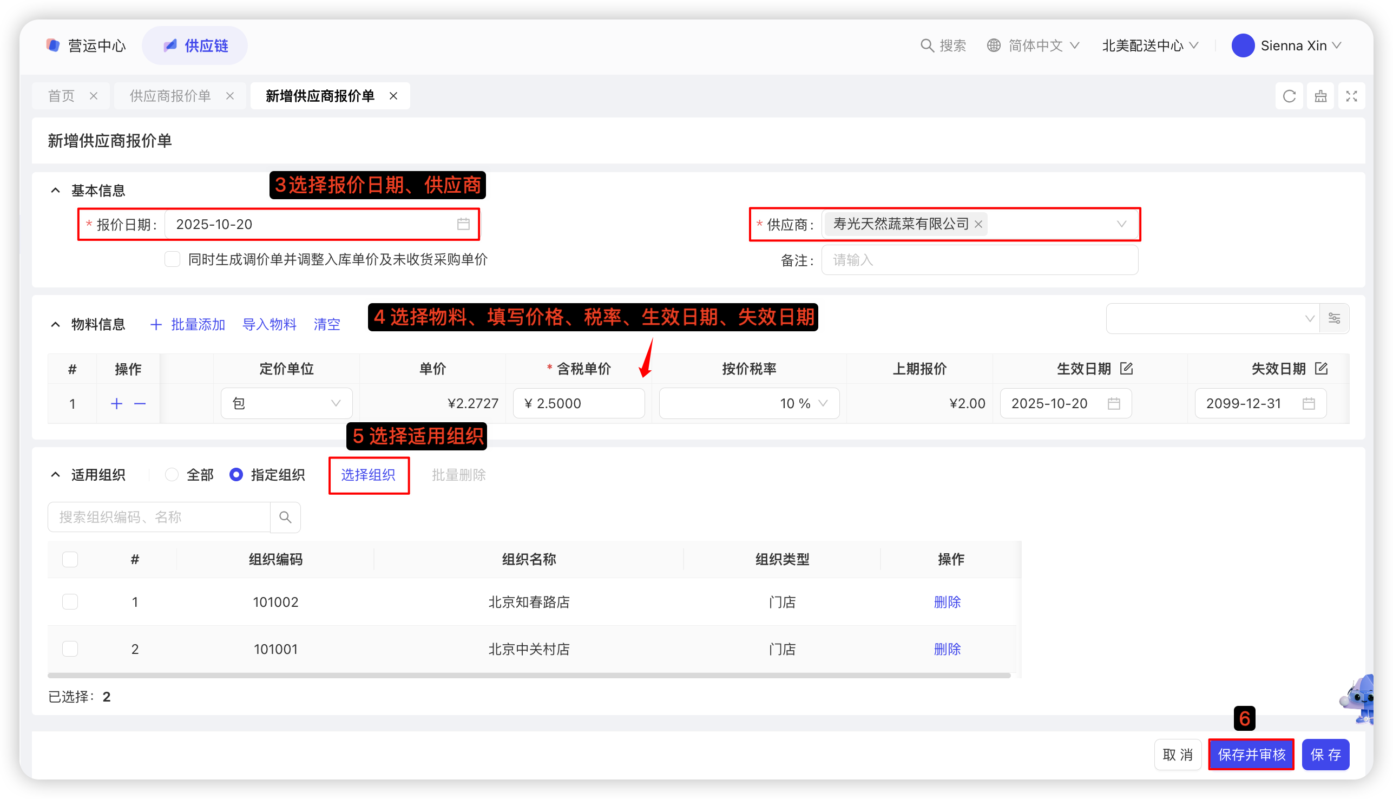Click the 保存并审核 button
Screen dimensions: 1393x799
tap(1251, 755)
